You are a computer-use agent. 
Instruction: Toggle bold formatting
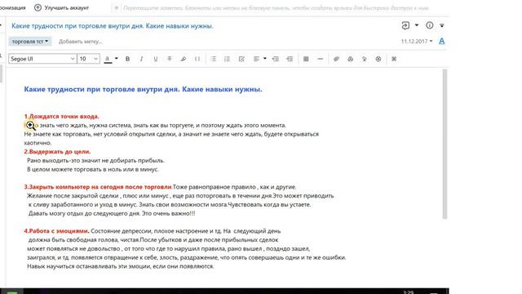tap(127, 59)
